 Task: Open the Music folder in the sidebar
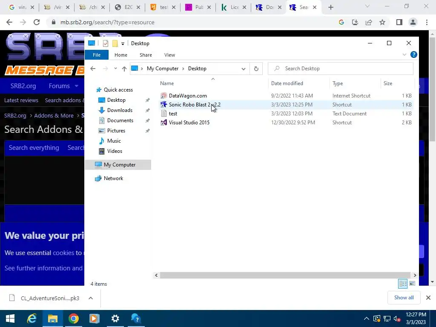point(114,141)
